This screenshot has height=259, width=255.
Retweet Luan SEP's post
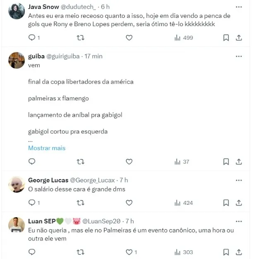tap(81, 252)
